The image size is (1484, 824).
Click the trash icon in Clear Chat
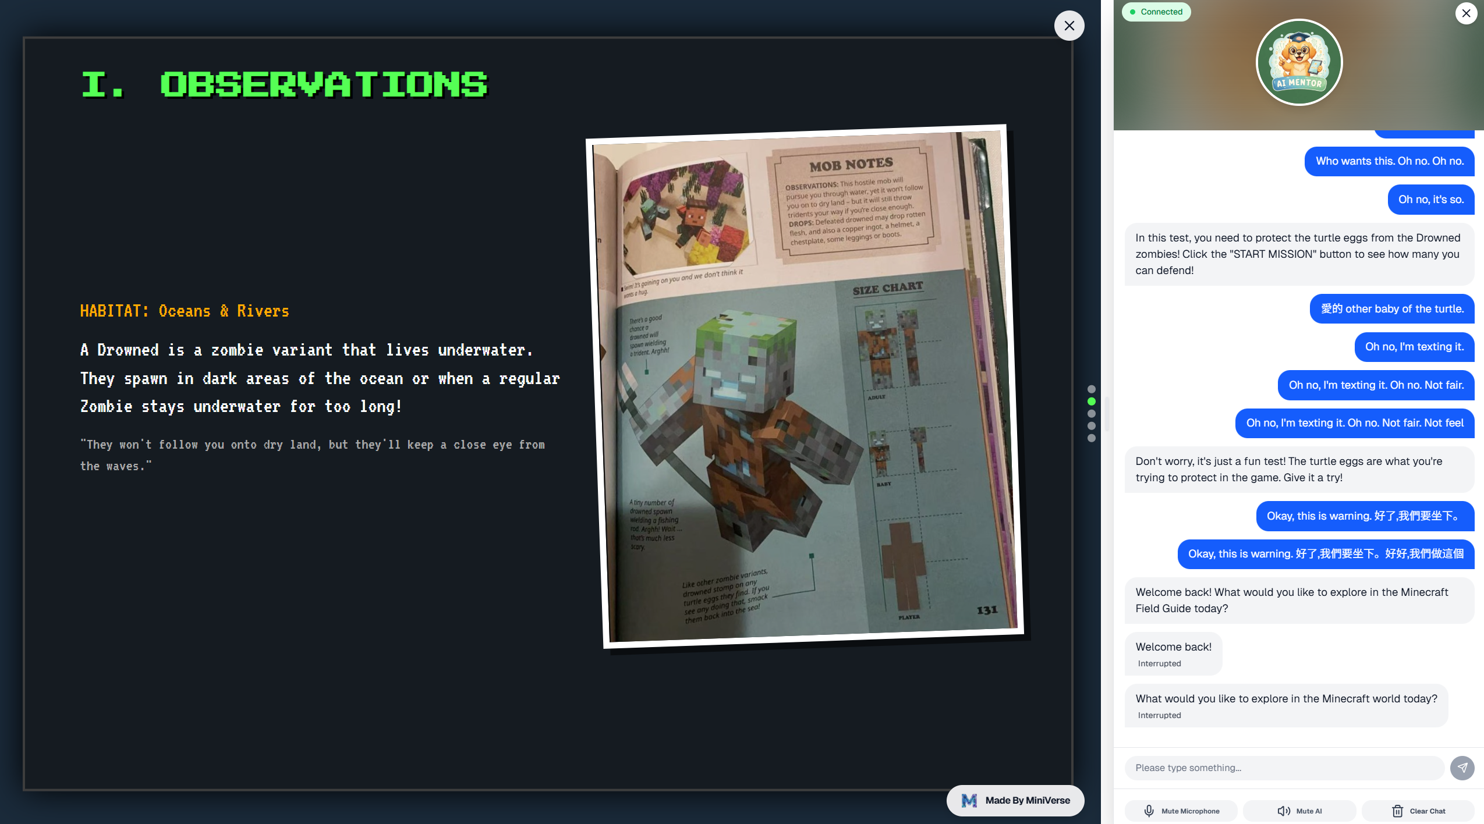1397,811
